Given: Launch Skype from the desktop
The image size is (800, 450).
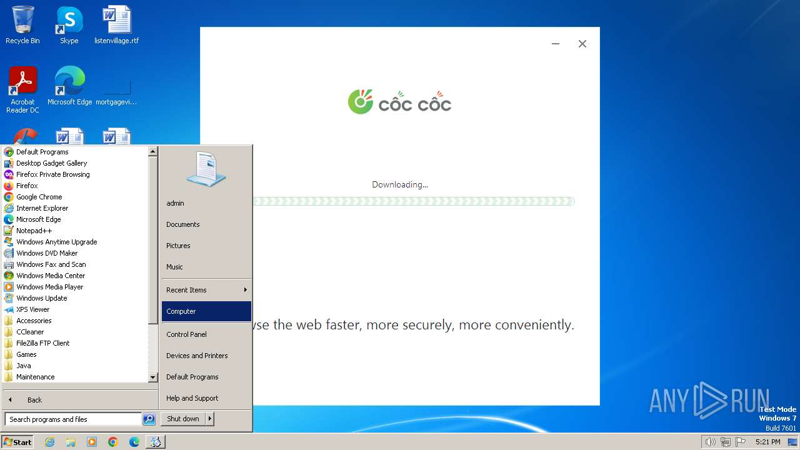Looking at the screenshot, I should pos(69,25).
